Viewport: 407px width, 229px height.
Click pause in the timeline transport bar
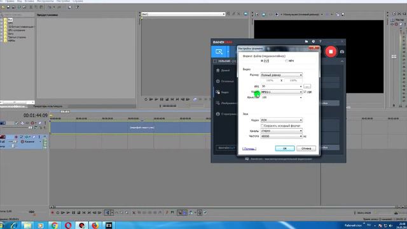(74, 212)
